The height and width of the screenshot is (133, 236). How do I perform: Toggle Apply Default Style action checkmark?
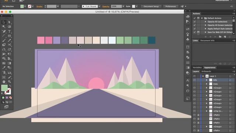point(194,29)
